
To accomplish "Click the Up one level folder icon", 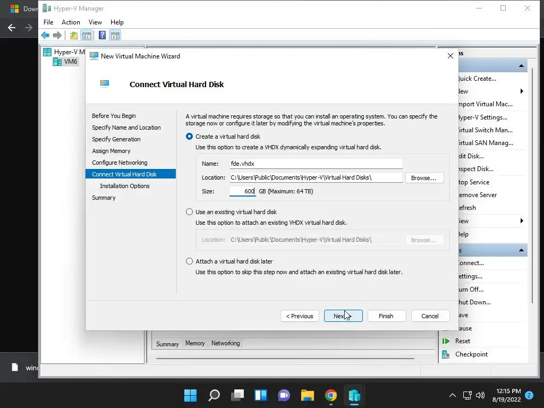I will click(x=73, y=35).
